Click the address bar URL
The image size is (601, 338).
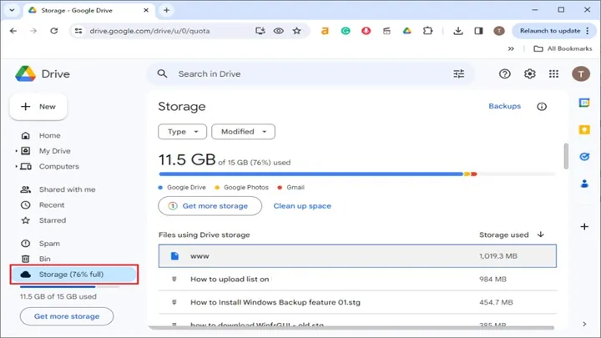tap(149, 31)
